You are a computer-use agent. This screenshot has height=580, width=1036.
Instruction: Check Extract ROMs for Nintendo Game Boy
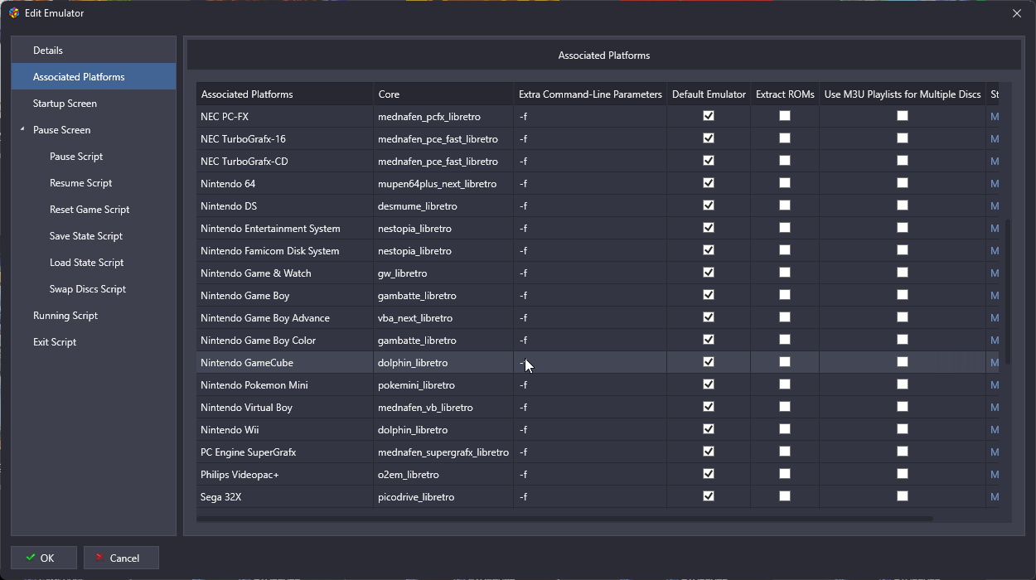pos(785,295)
